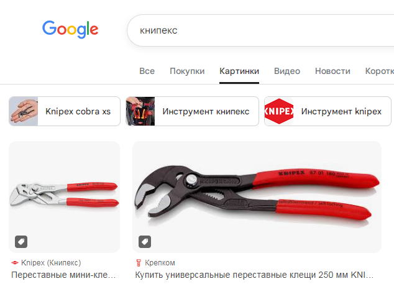This screenshot has height=289, width=394.
Task: Switch to the Все tab
Action: (147, 71)
